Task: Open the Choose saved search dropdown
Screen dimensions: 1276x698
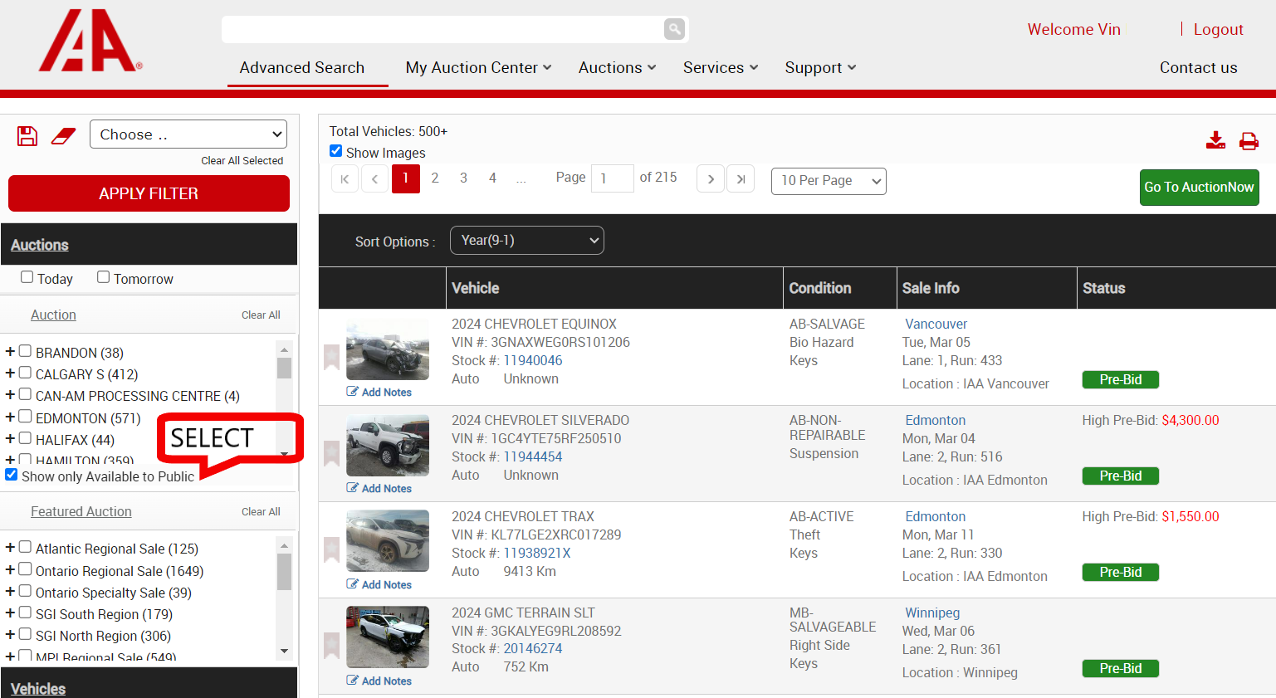Action: 188,134
